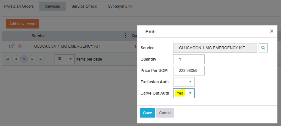Click GLUCAGON 1 MG EMERGENCY KIT table cell
The height and width of the screenshot is (126, 281).
click(79, 46)
